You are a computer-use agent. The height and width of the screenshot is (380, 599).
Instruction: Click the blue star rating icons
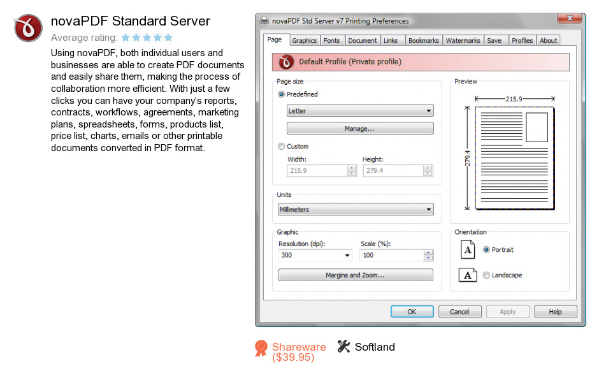pos(147,38)
